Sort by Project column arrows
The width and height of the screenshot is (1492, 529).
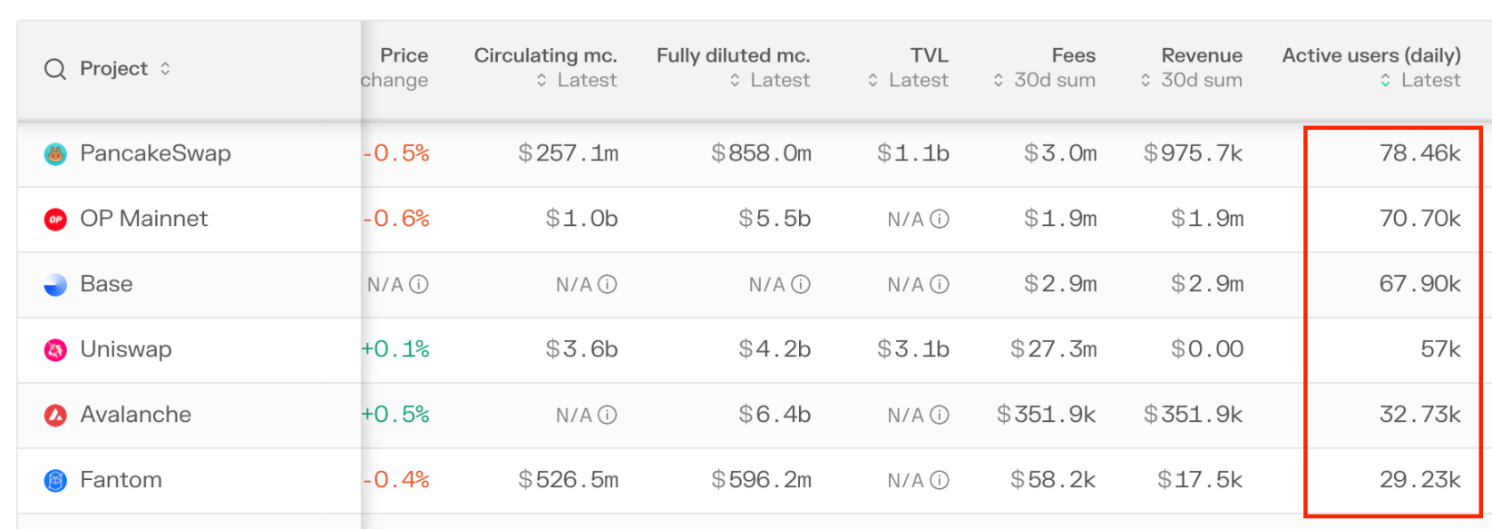pyautogui.click(x=165, y=69)
